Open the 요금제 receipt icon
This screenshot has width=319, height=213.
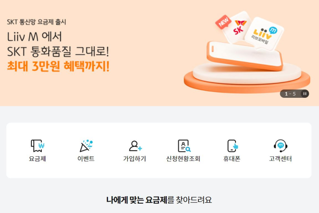38,146
